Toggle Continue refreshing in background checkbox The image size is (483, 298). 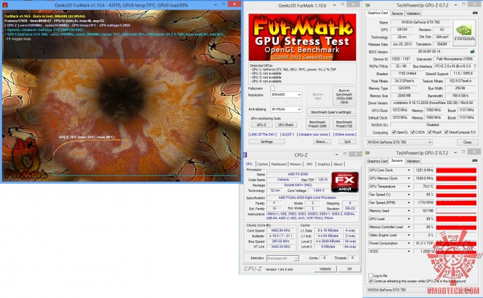[x=371, y=281]
